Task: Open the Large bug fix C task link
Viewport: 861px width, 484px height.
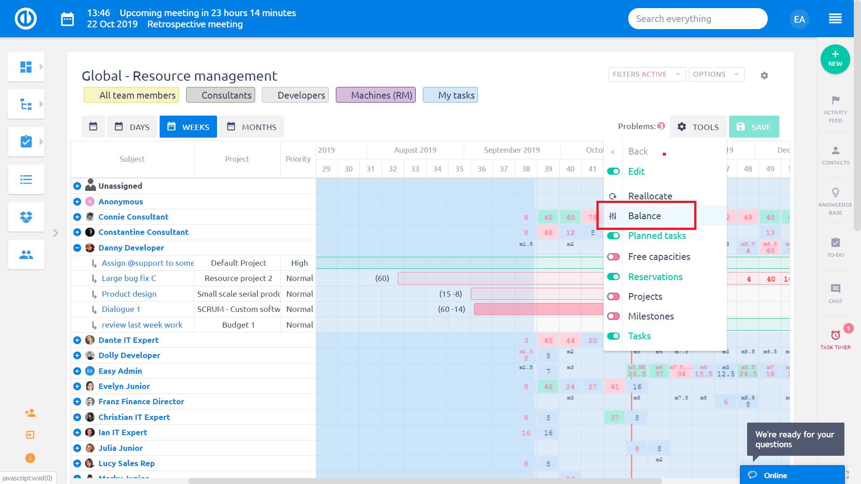Action: (129, 278)
